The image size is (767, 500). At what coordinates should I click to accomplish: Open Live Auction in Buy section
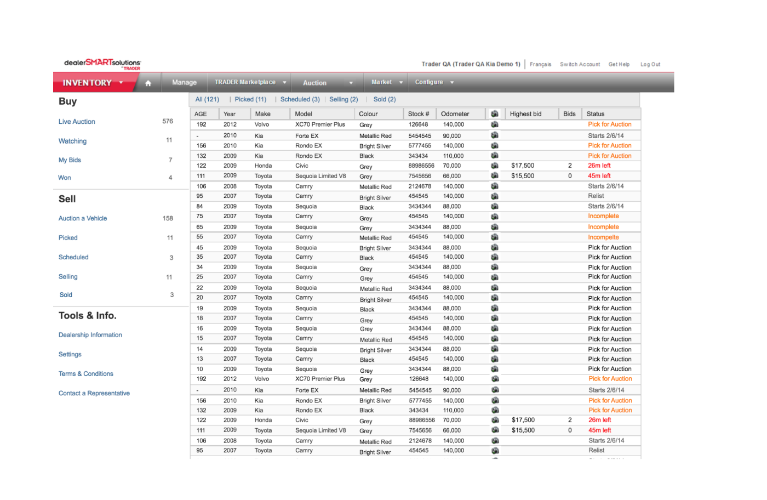pyautogui.click(x=77, y=122)
